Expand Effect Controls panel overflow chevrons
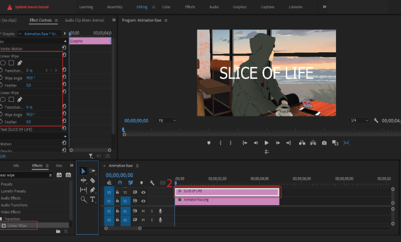 click(x=114, y=20)
